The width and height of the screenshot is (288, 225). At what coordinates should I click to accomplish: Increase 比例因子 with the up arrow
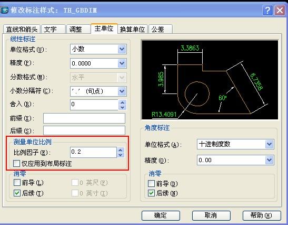point(121,150)
